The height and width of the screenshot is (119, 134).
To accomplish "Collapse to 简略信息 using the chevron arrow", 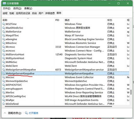I will tap(5, 113).
